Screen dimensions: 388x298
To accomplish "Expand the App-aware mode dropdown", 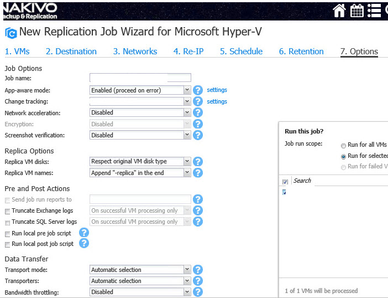I will click(x=187, y=90).
